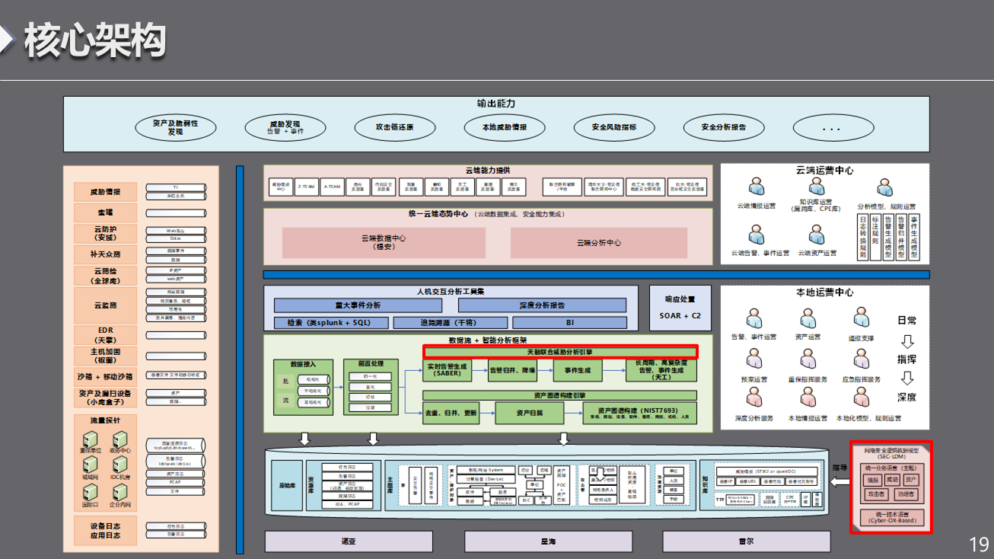The width and height of the screenshot is (994, 559).
Task: Select the 重大事件分析 bar
Action: (358, 305)
